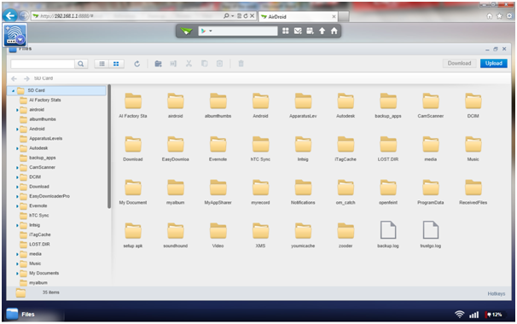Select Evernote in the folder tree
Viewport: 517px width, 324px height.
pyautogui.click(x=38, y=205)
